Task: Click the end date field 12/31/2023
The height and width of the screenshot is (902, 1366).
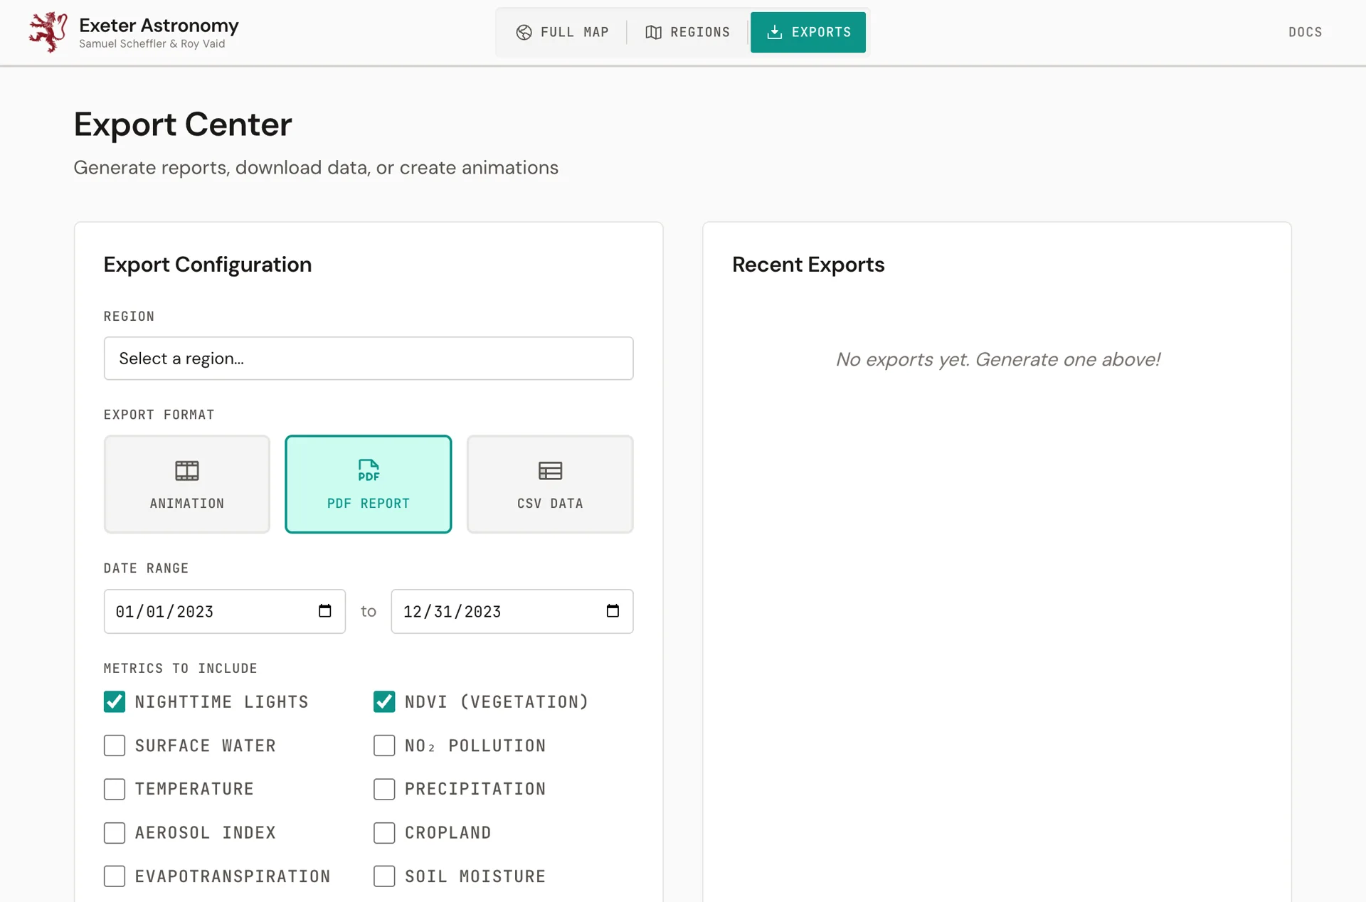Action: [512, 612]
